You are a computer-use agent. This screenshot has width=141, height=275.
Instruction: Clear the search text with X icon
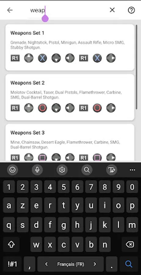[x=112, y=10]
